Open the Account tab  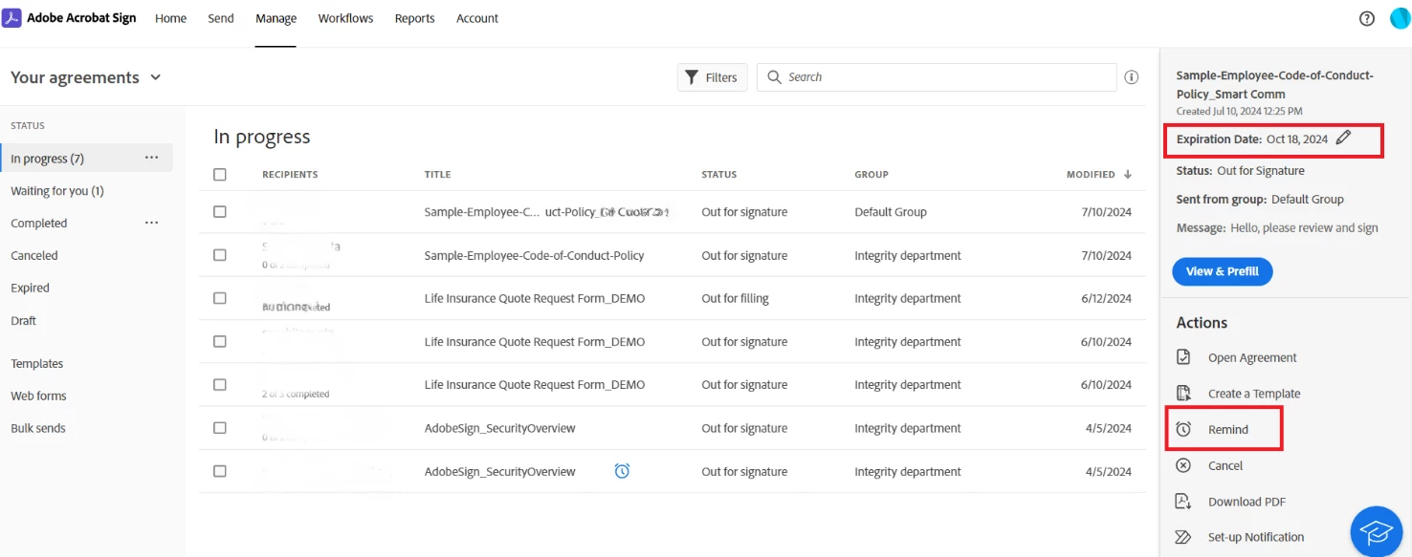point(477,18)
